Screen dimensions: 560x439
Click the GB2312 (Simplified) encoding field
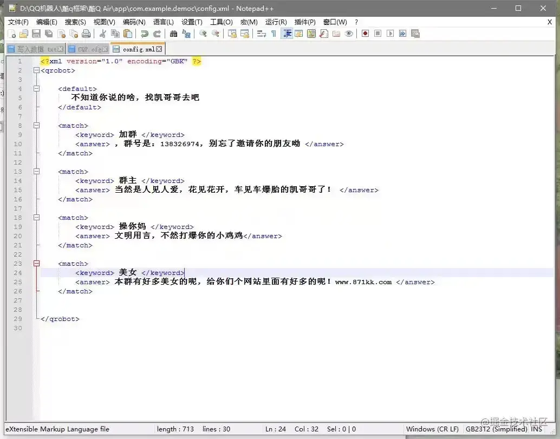point(497,429)
